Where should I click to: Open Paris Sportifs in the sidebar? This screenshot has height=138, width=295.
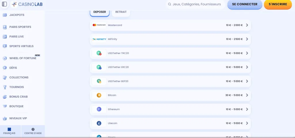(20, 27)
